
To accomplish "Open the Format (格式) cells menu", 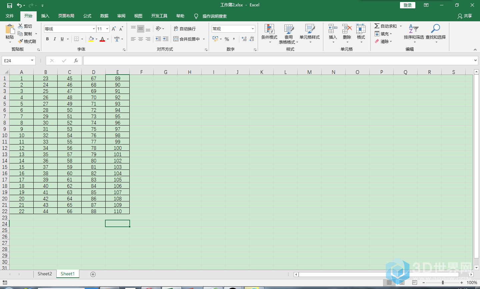I will [361, 33].
